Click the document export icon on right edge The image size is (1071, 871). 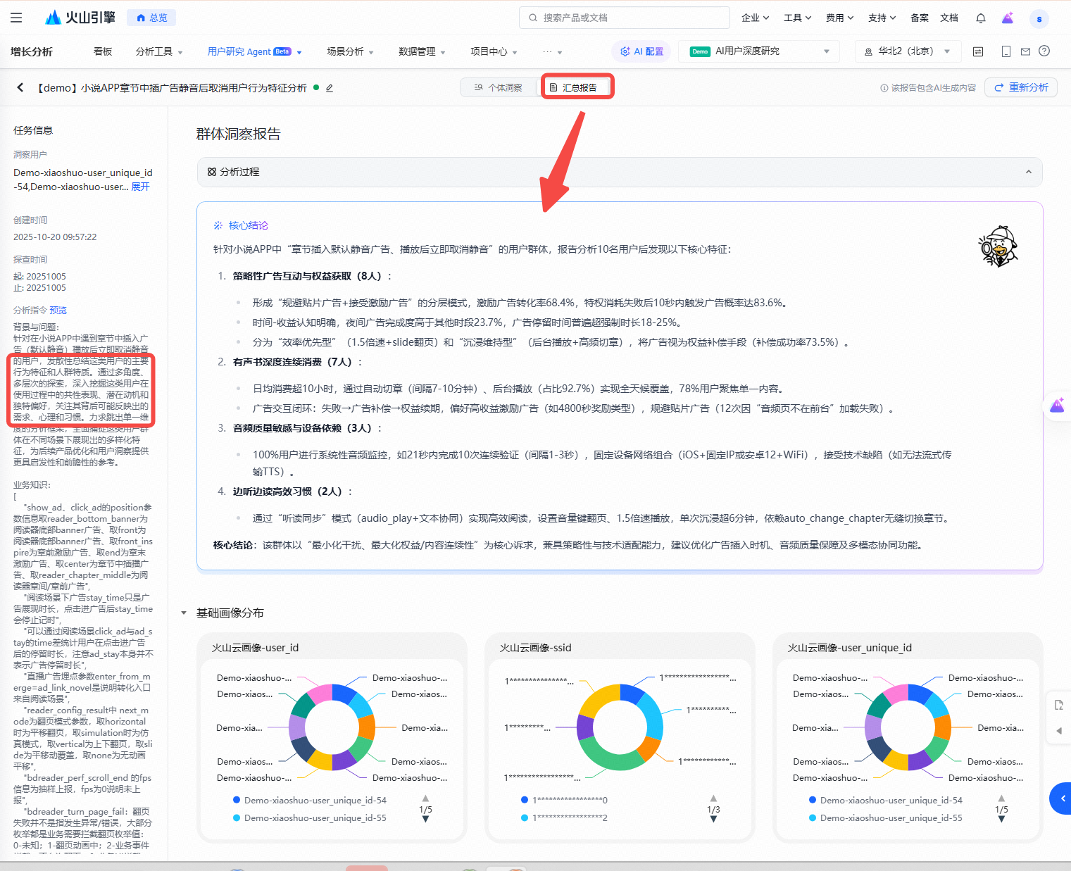(1059, 705)
